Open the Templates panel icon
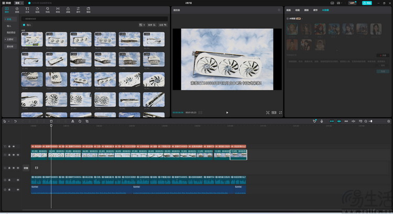The image size is (393, 214). [x=89, y=10]
